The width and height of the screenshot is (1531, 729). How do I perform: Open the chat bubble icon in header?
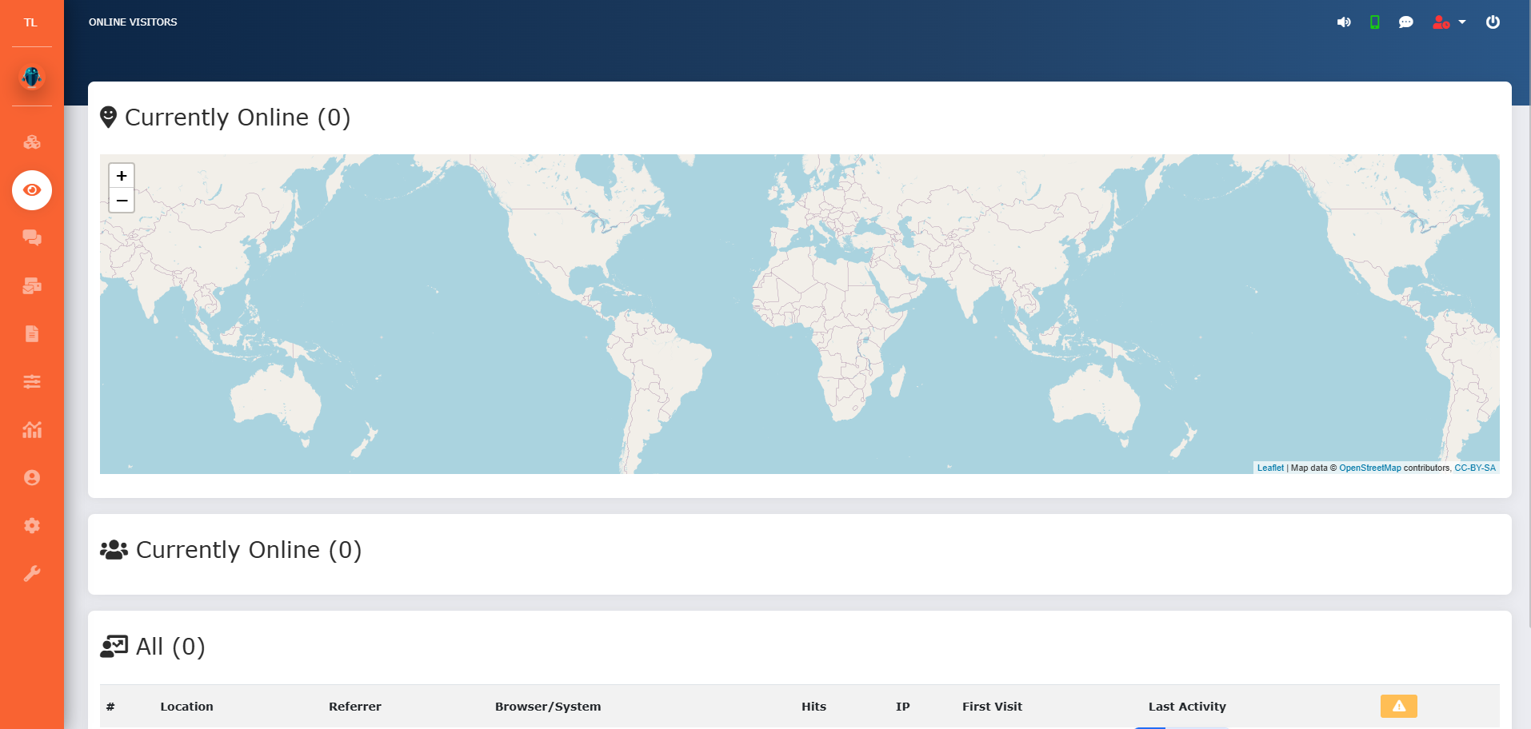pos(1405,22)
